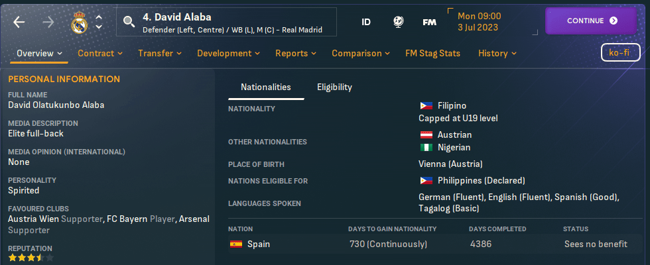Viewport: 650px width, 265px height.
Task: Switch to the Eligibility tab
Action: tap(334, 87)
